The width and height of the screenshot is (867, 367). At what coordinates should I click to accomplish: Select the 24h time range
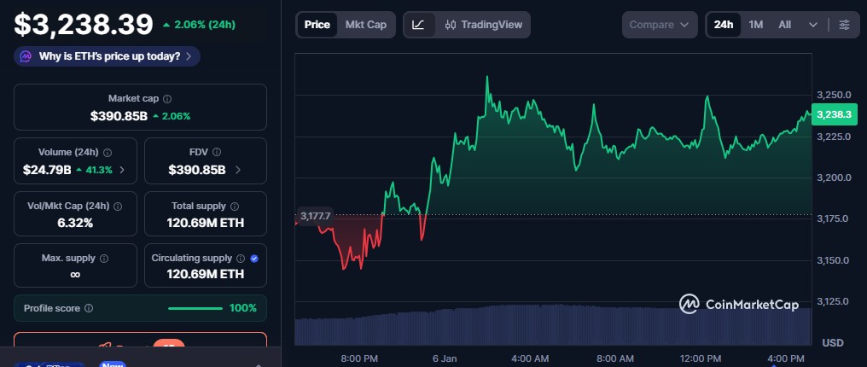click(x=723, y=25)
